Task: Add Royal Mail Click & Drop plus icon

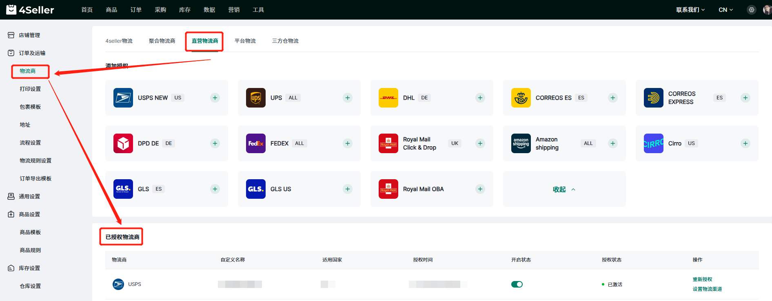Action: [x=480, y=143]
